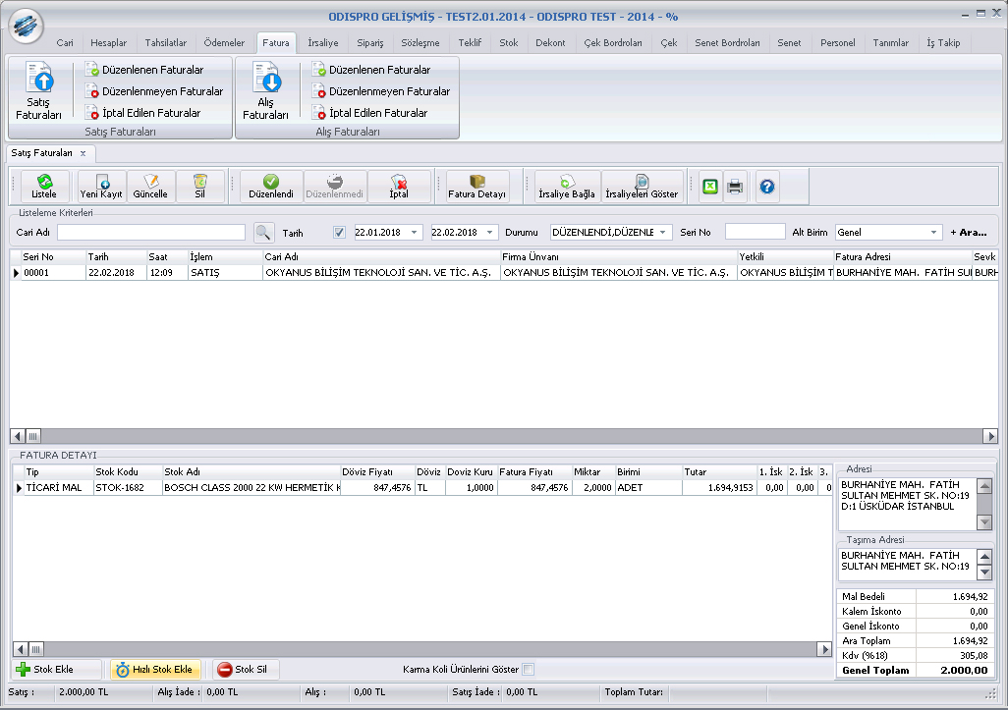1008x710 pixels.
Task: Open the start date picker dropdown
Action: point(415,233)
